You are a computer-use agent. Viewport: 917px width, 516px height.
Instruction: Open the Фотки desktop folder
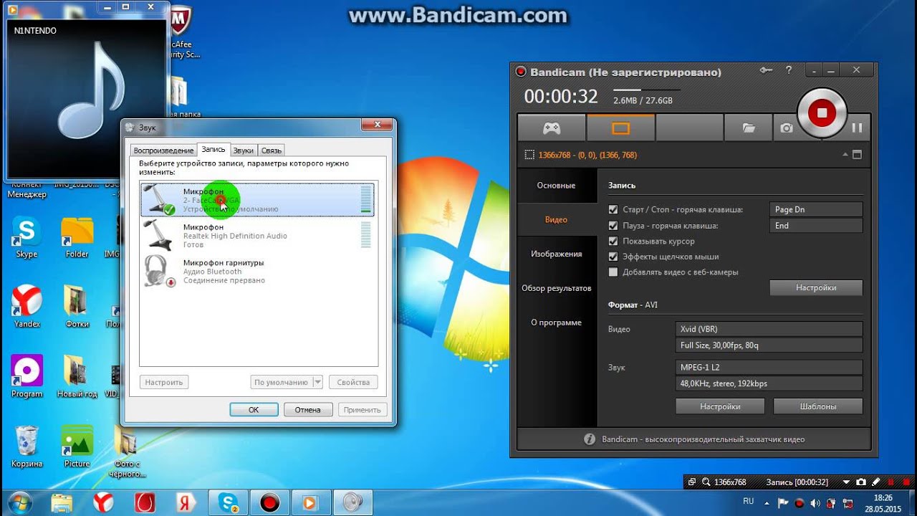[x=77, y=307]
